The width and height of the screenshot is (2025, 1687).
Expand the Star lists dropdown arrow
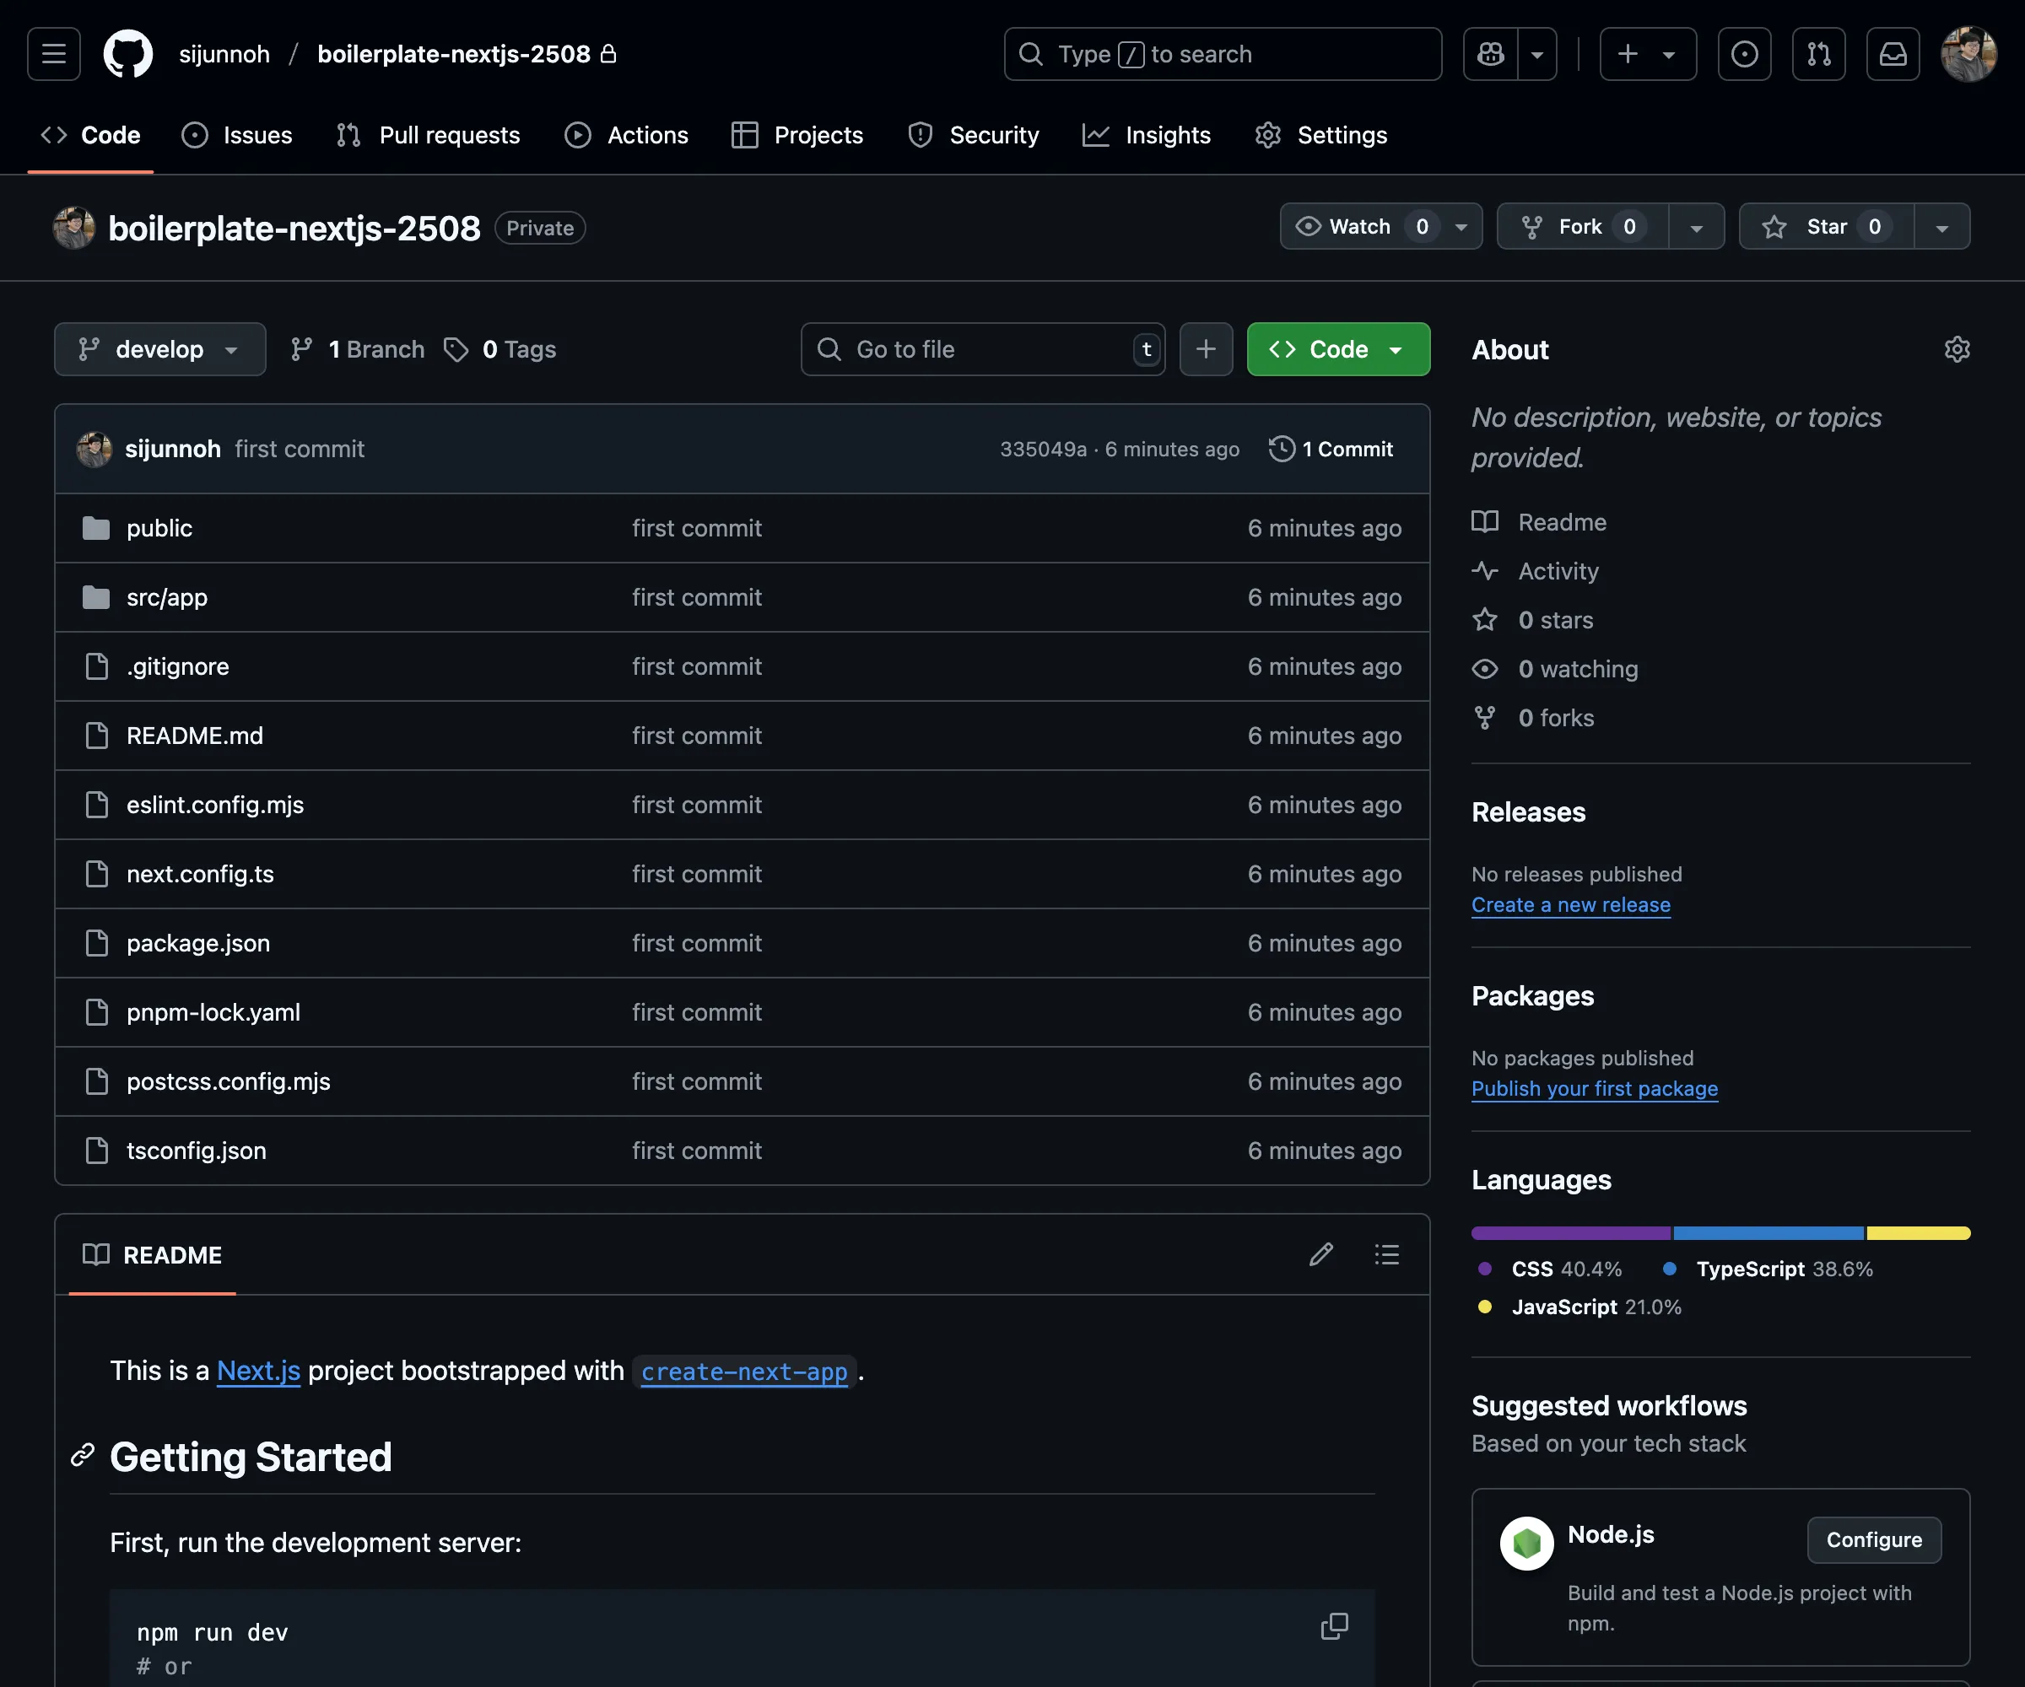click(x=1942, y=227)
